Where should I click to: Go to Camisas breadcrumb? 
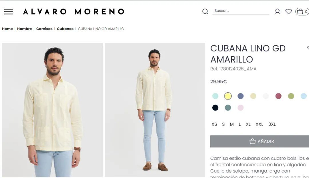pos(44,29)
